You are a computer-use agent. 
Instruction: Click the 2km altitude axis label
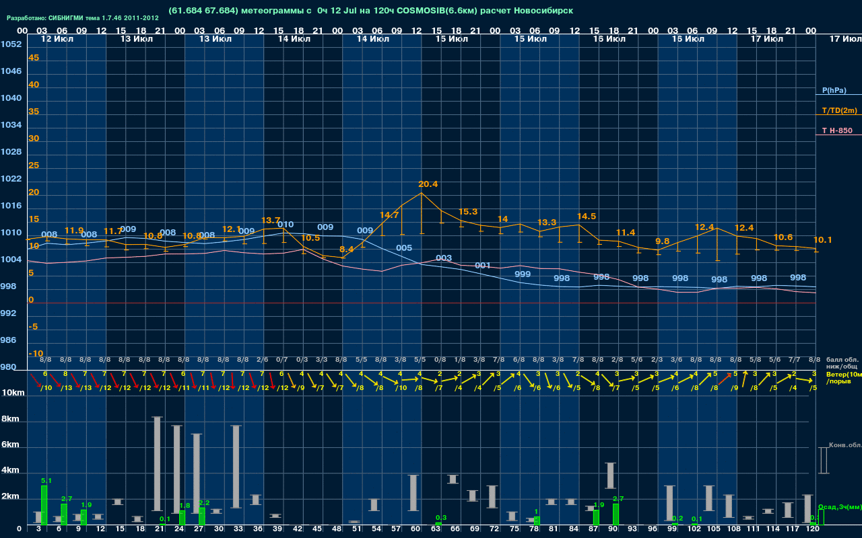pos(11,497)
